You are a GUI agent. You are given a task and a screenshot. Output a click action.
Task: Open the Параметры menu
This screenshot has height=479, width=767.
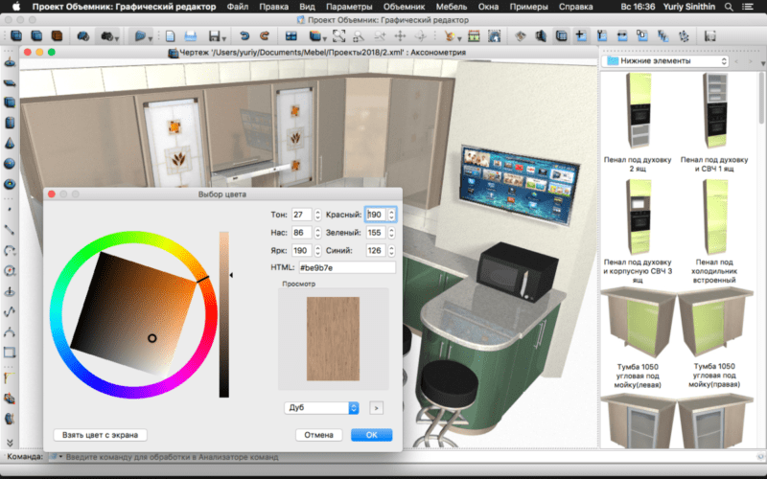pyautogui.click(x=349, y=7)
